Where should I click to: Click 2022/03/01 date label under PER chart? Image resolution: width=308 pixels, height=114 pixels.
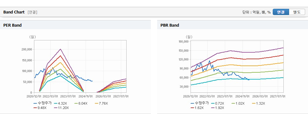(x=50, y=96)
